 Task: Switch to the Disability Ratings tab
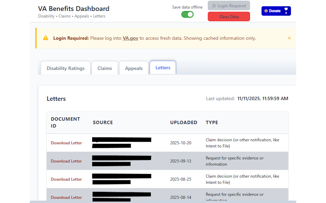(x=65, y=68)
